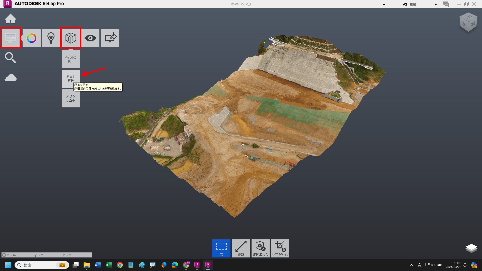Click すべてをクリップ clip all button
This screenshot has height=271, width=482.
tap(280, 248)
